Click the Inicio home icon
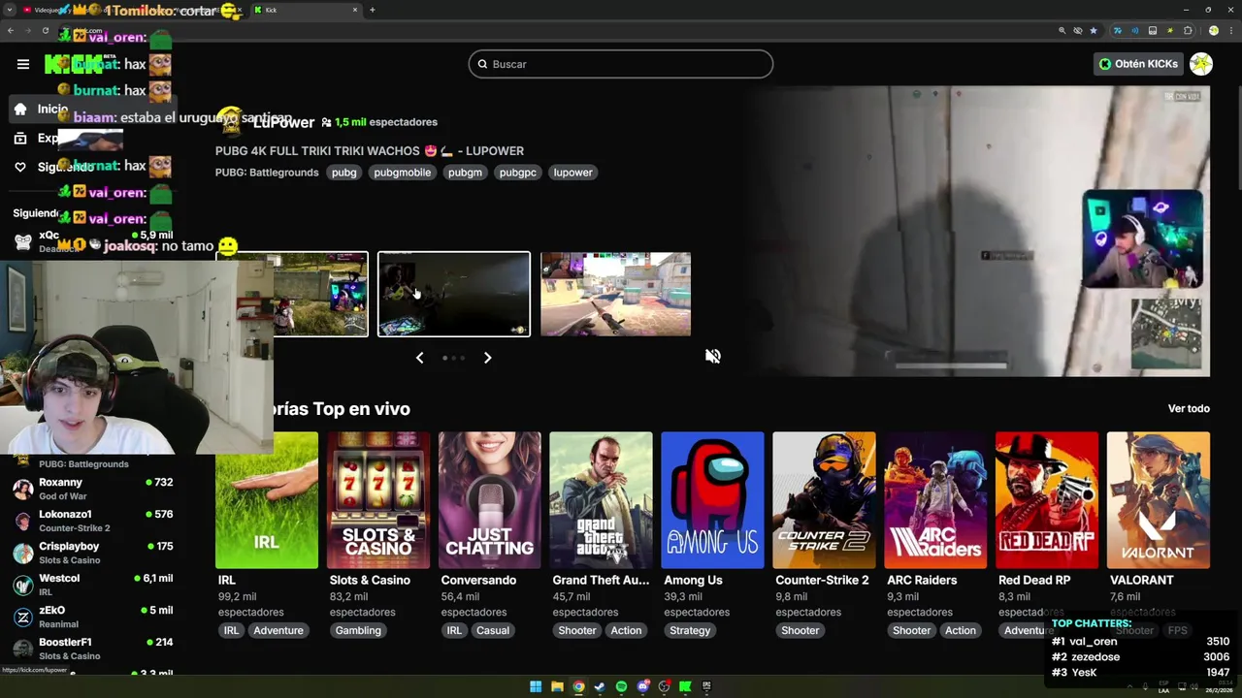The image size is (1242, 698). 20,109
